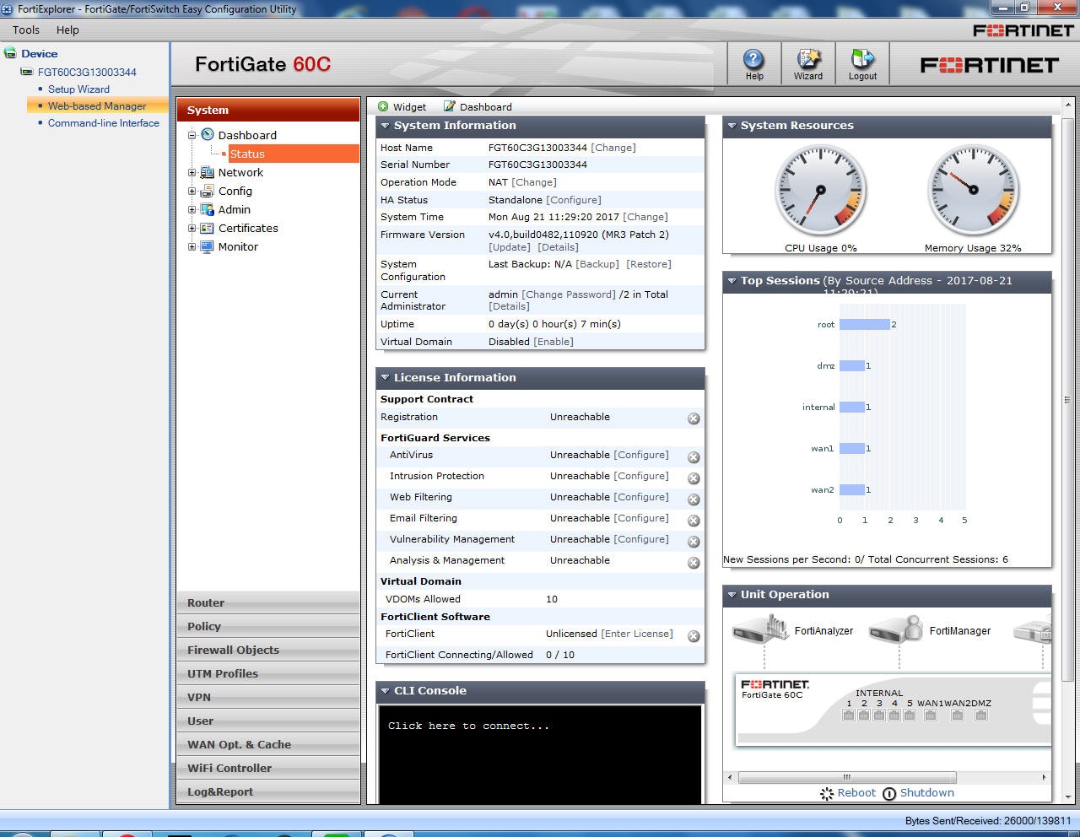Click the WAN1 port icon
Image resolution: width=1080 pixels, height=837 pixels.
click(931, 715)
